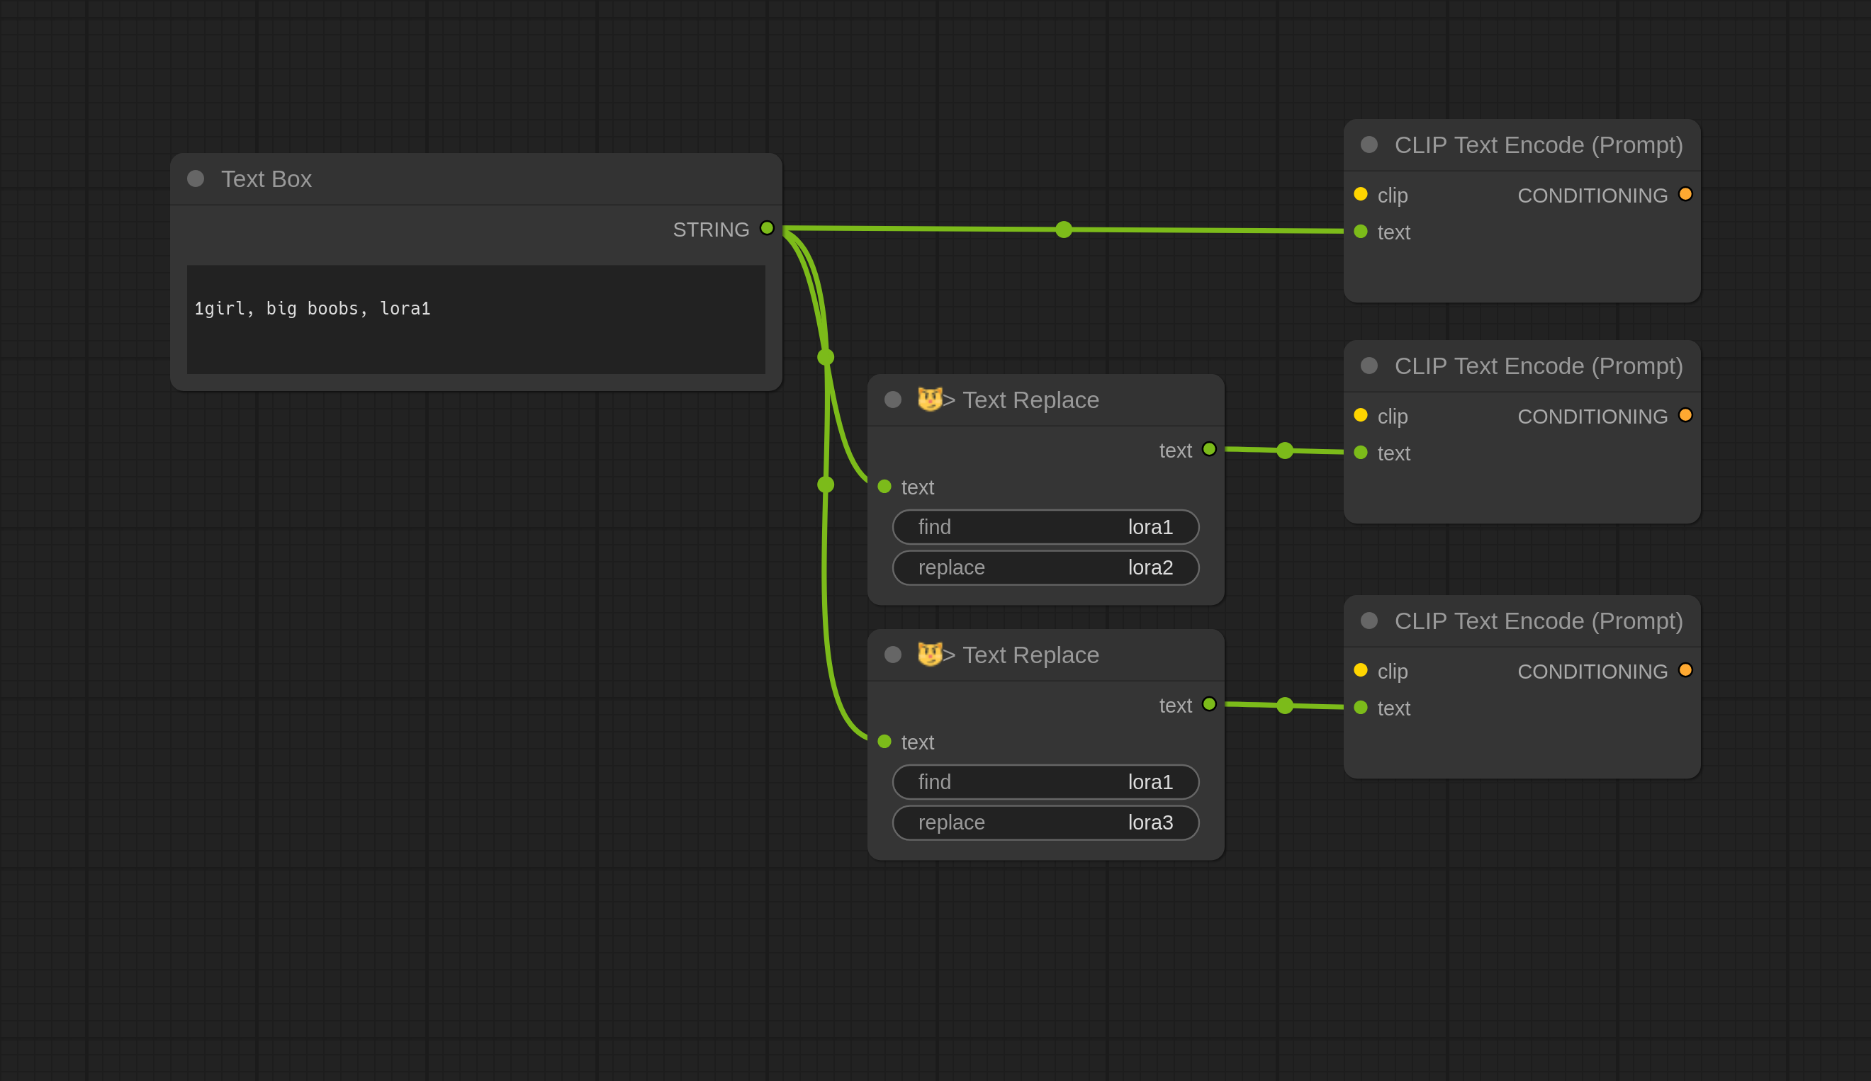Click the text input socket on the middle CLIP node

click(1361, 452)
